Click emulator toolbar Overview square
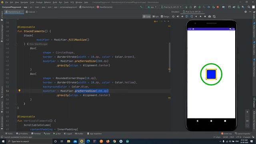The image size is (256, 144). point(205,16)
